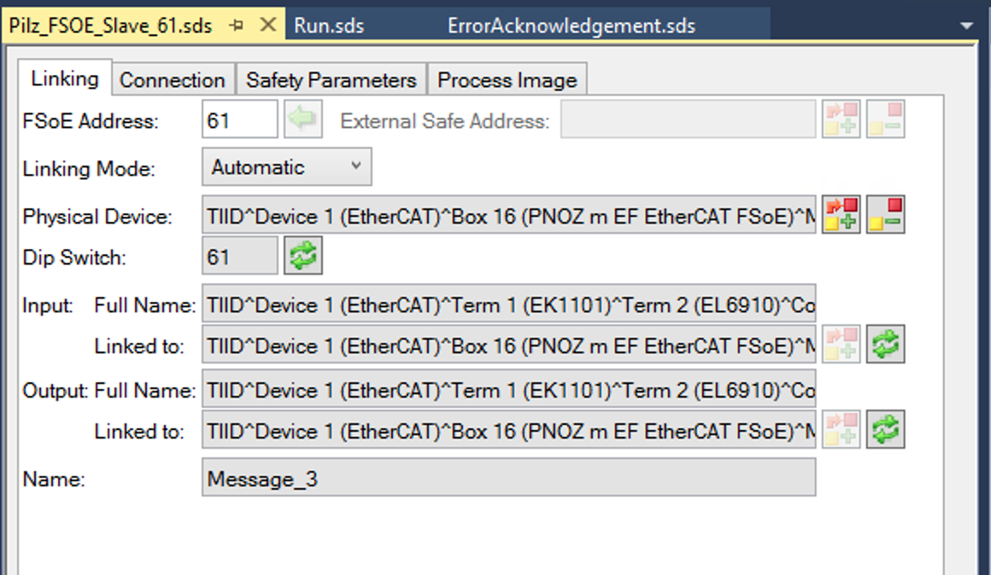Click the Dip Switch value field
Viewport: 991px width, 575px height.
[x=239, y=256]
